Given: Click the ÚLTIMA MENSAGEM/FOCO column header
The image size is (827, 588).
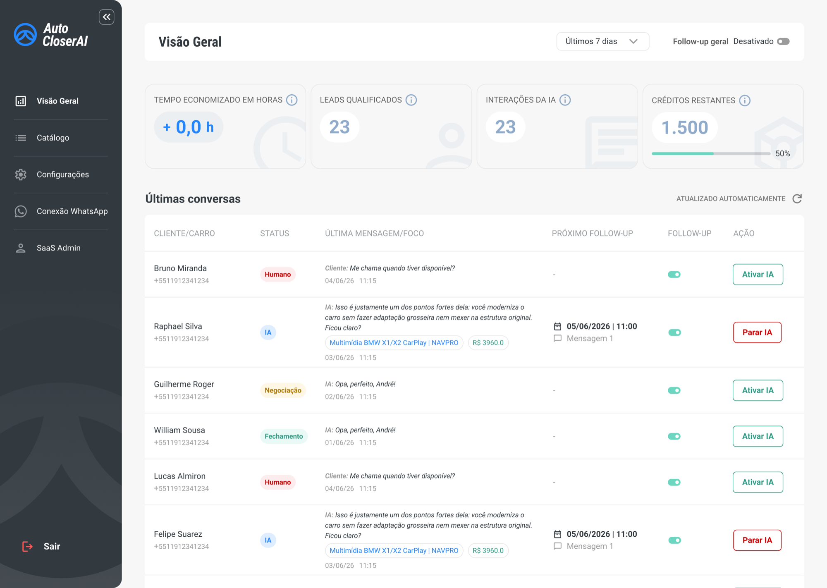Looking at the screenshot, I should [x=374, y=234].
